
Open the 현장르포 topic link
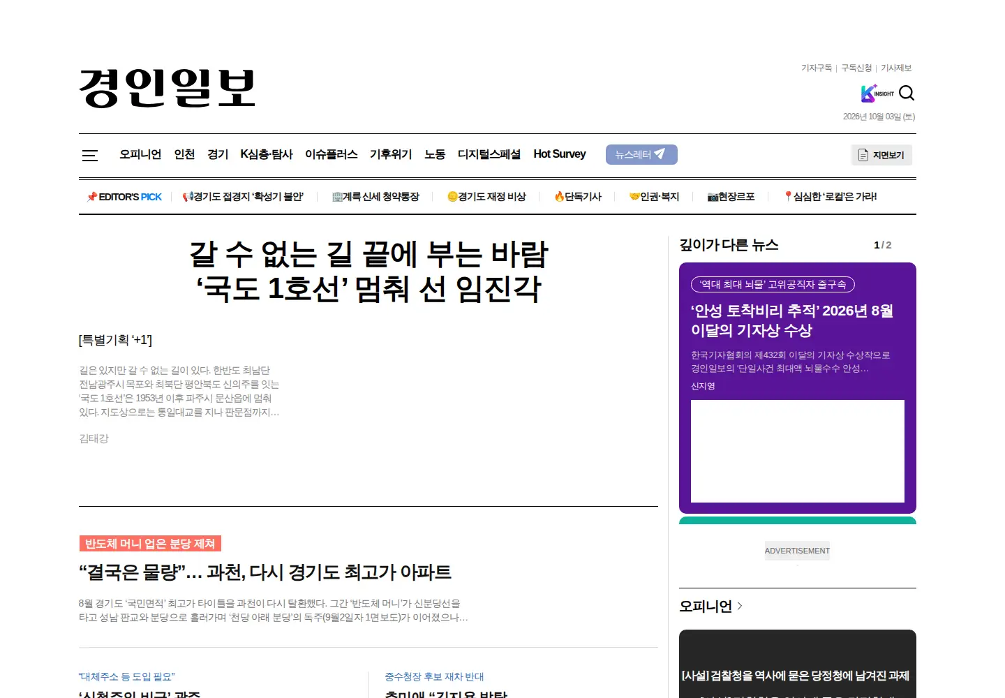pos(731,197)
